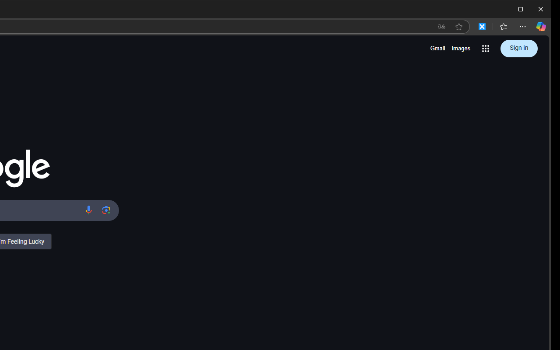Add this page to favorites star
The image size is (560, 350).
(459, 27)
